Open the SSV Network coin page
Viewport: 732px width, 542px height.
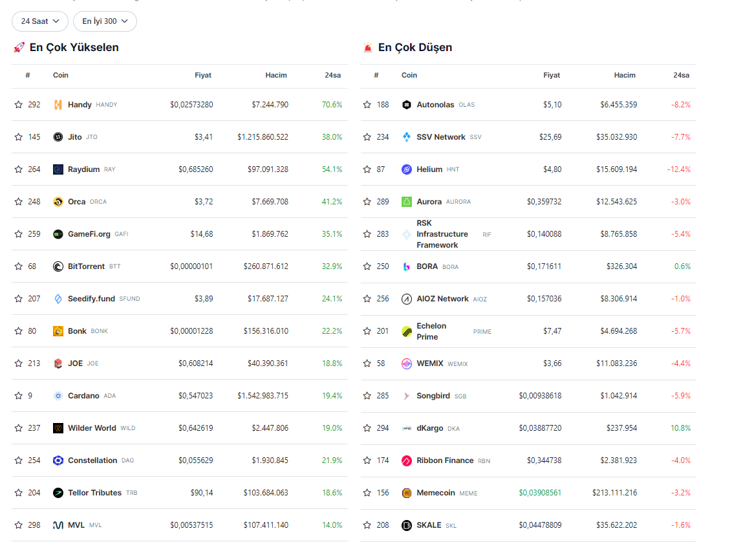[x=440, y=137]
